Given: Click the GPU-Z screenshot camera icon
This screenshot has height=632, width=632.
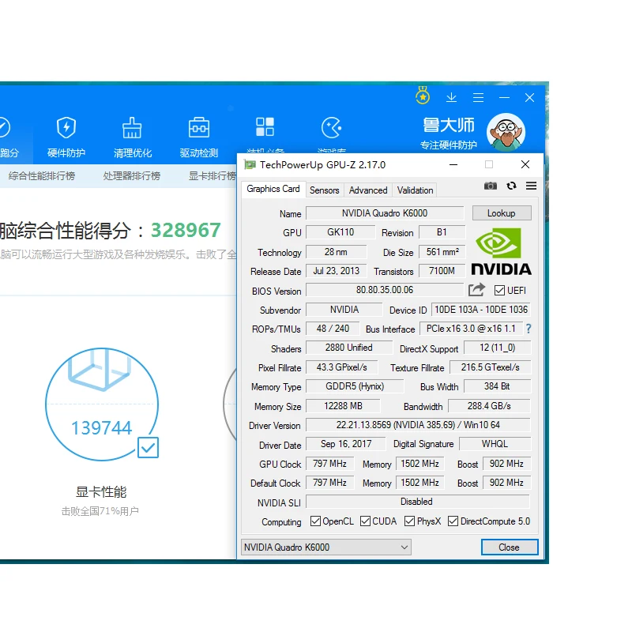Looking at the screenshot, I should 490,186.
